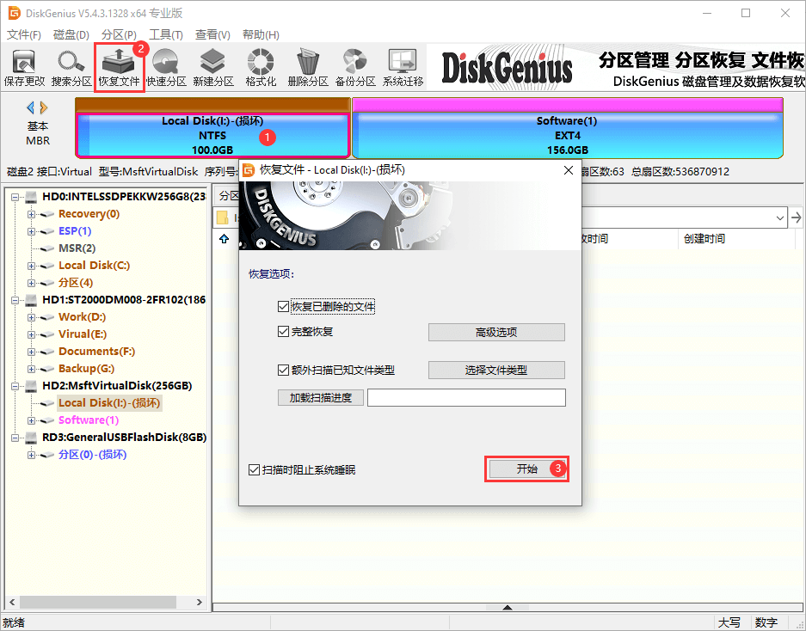Click the folder icon in the path bar
Screen dimensions: 806x631
point(223,217)
